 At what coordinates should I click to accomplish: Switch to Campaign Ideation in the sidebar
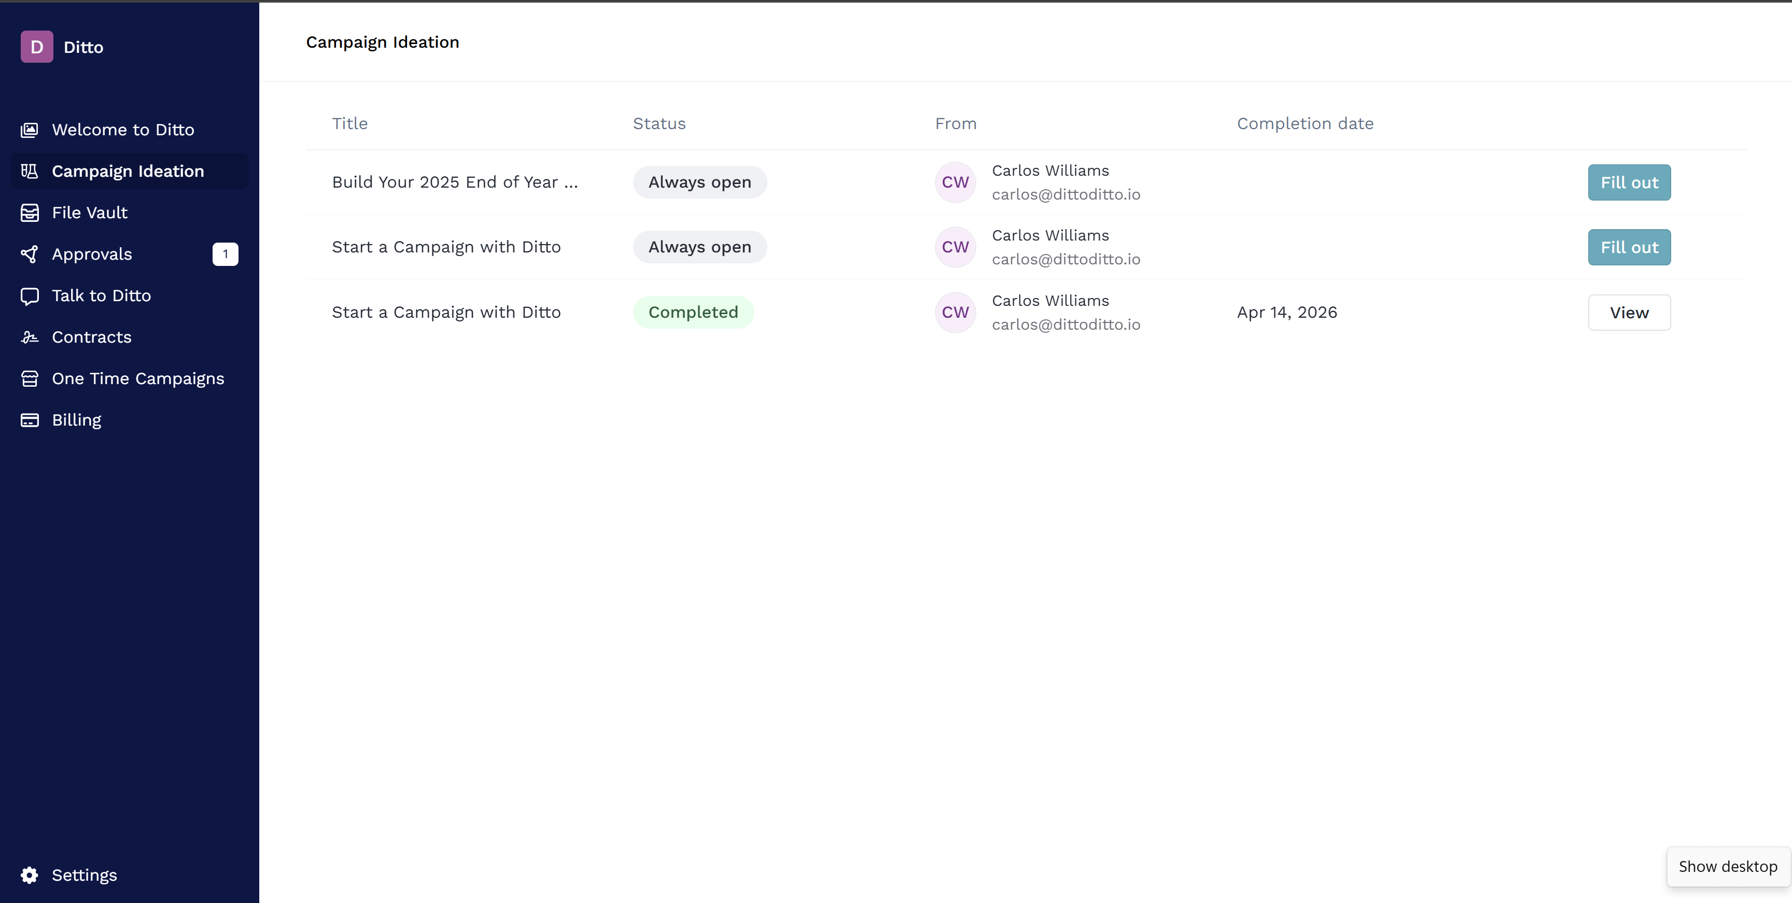point(128,171)
